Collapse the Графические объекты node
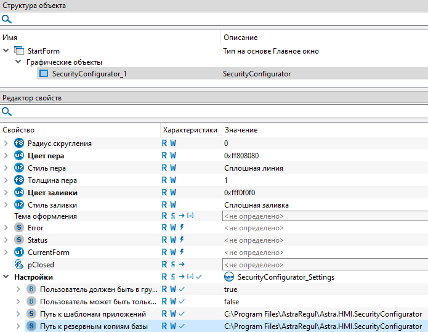The width and height of the screenshot is (428, 332). 18,62
